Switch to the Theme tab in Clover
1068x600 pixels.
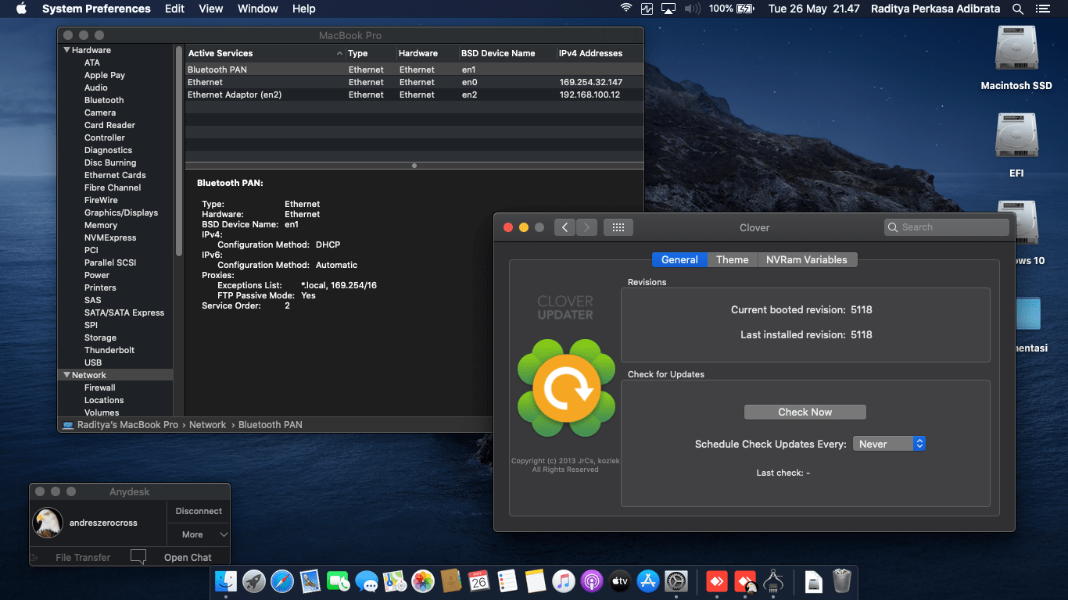pyautogui.click(x=733, y=259)
